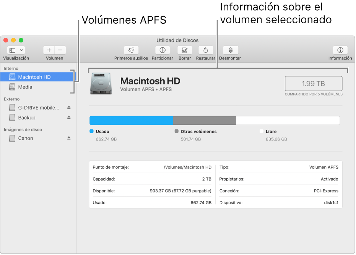Remove a volume with the minus button

[60, 50]
